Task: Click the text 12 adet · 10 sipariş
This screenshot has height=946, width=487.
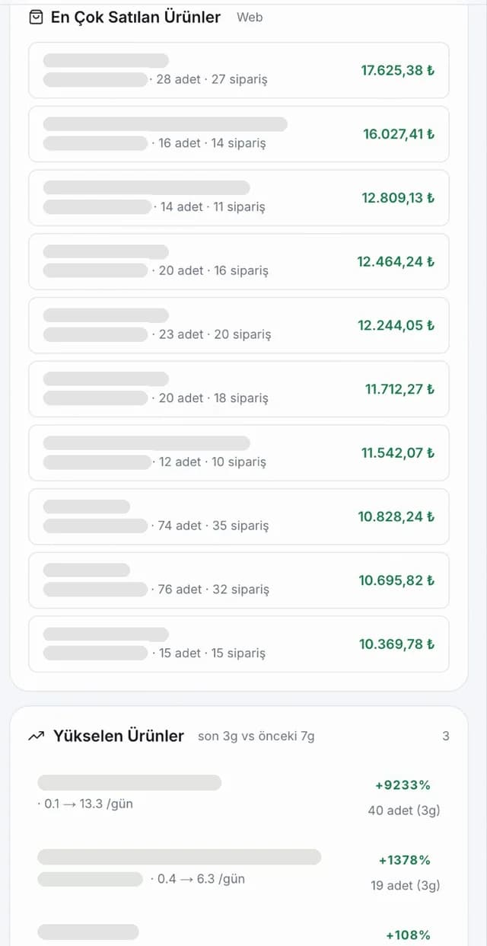Action: (x=212, y=462)
